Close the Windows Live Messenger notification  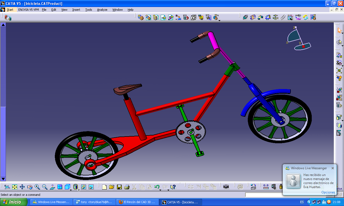click(x=333, y=168)
